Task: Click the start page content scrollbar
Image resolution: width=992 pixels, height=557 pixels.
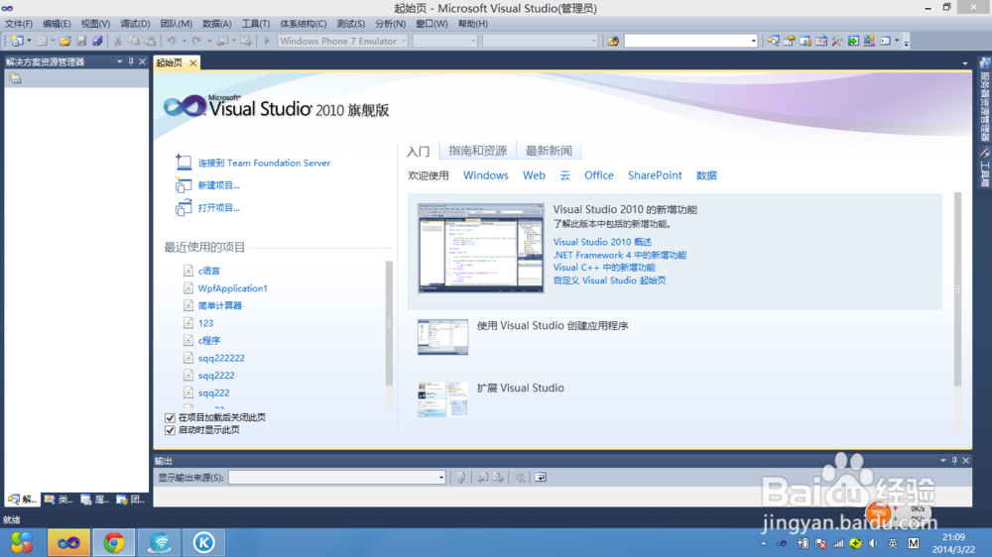Action: pyautogui.click(x=957, y=289)
